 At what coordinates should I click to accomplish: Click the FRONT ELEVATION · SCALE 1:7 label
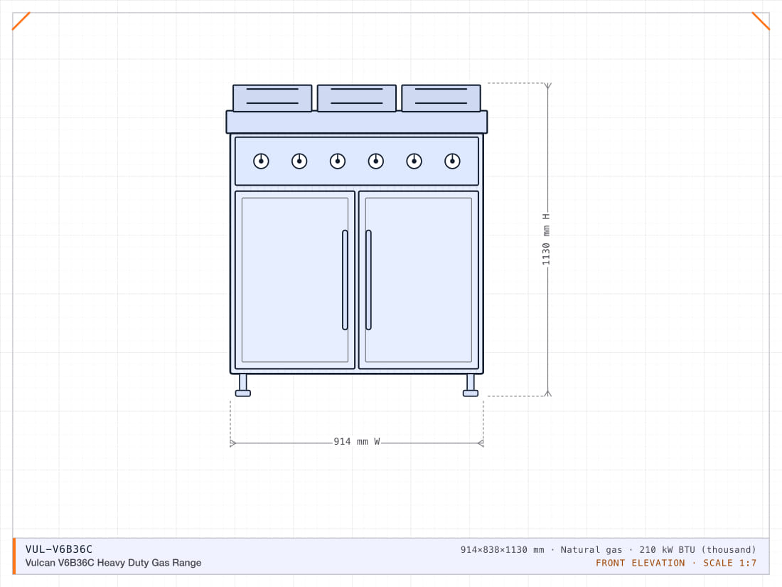click(x=676, y=563)
